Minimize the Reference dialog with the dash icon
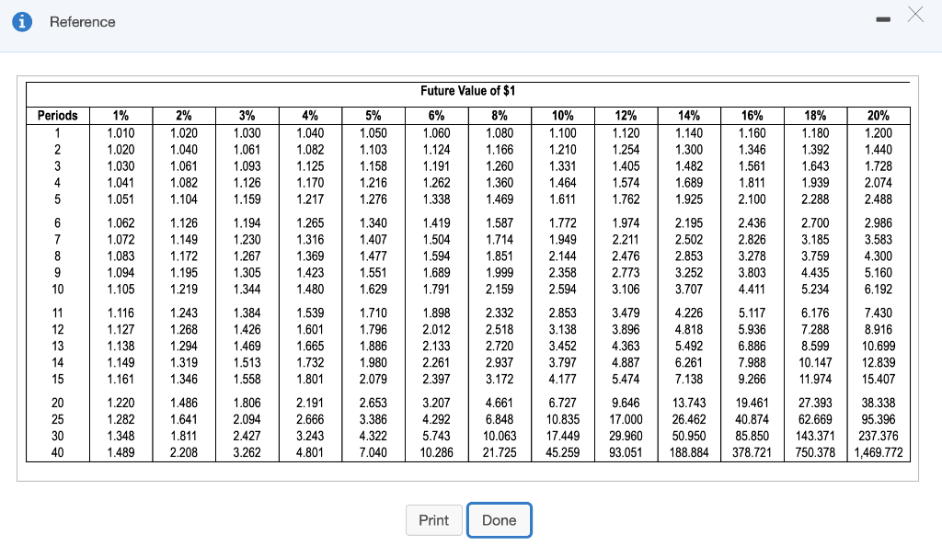Image resolution: width=942 pixels, height=546 pixels. point(883,20)
